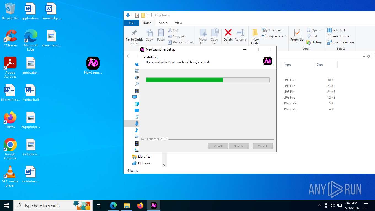Open CCleaner desktop shortcut

10,39
